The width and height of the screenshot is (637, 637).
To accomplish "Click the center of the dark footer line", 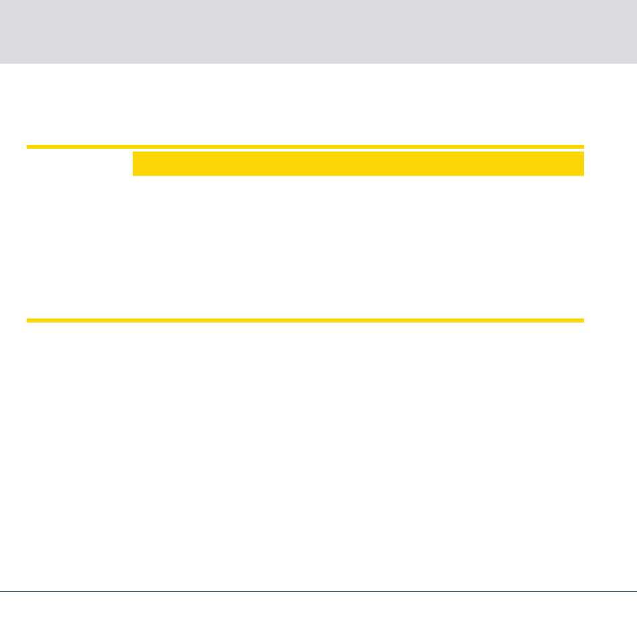I will [x=318, y=591].
